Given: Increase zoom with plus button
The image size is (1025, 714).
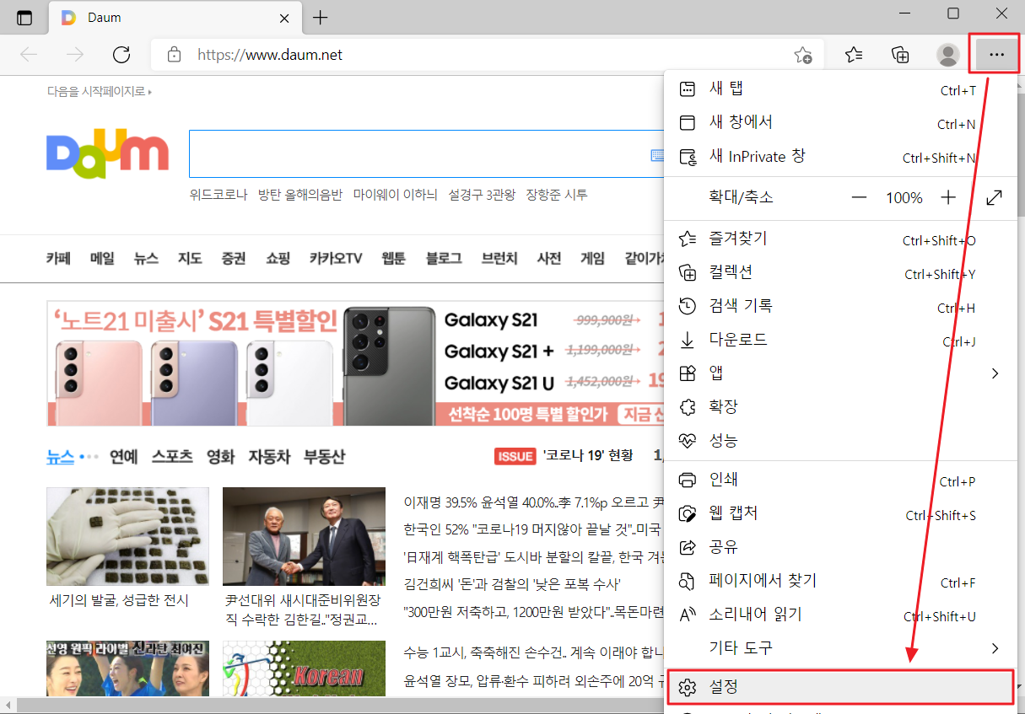Looking at the screenshot, I should [948, 197].
